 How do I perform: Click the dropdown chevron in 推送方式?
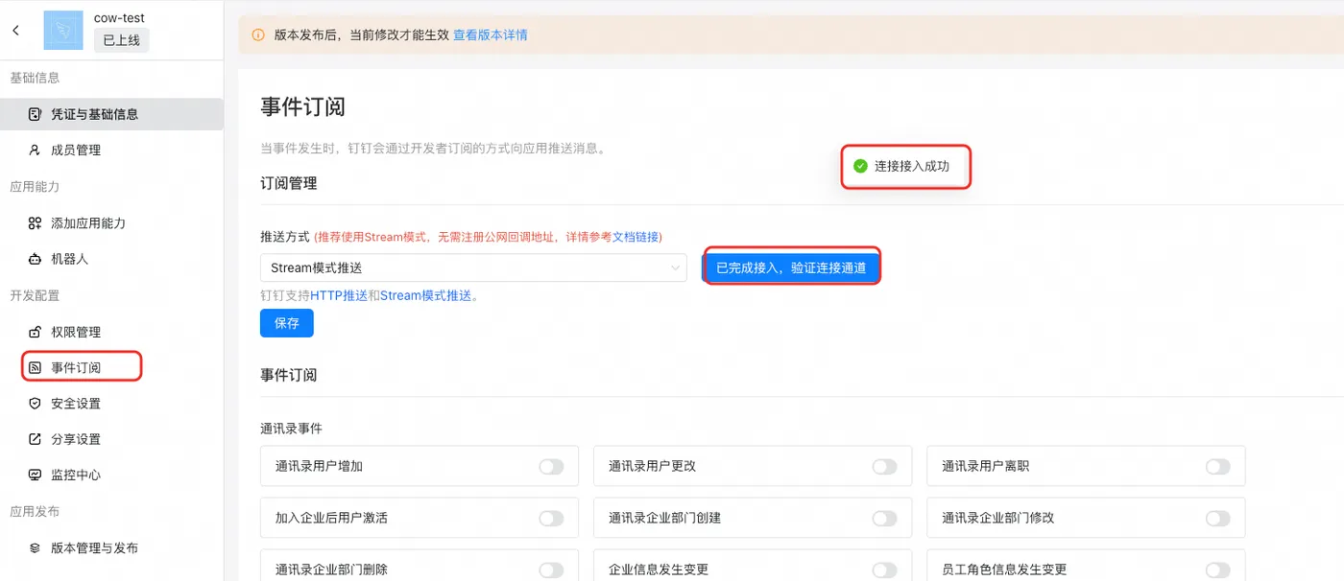click(675, 268)
